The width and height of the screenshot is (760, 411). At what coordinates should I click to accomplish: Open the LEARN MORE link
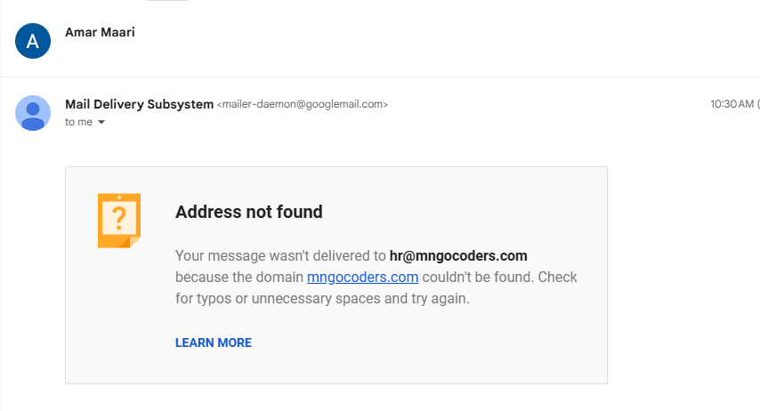point(214,342)
